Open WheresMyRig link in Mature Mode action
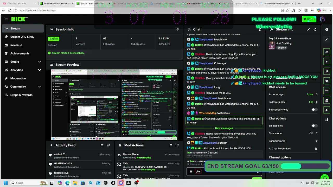Viewport: 333px width, 187px height. tap(144, 158)
